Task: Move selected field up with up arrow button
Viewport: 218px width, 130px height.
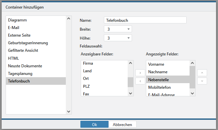Action: point(202,73)
